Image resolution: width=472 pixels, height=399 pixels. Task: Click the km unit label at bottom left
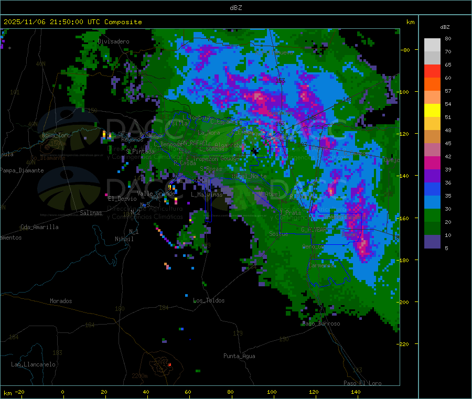[8, 393]
